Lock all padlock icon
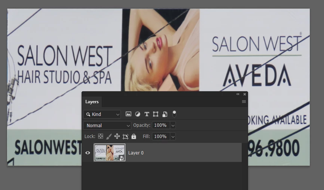Screen dimensions: 324x190 (134, 136)
